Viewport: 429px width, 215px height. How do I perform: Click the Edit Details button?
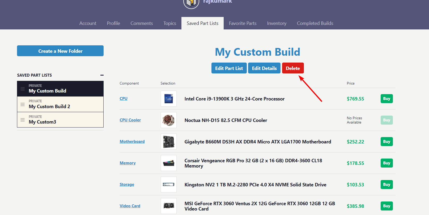tap(264, 68)
